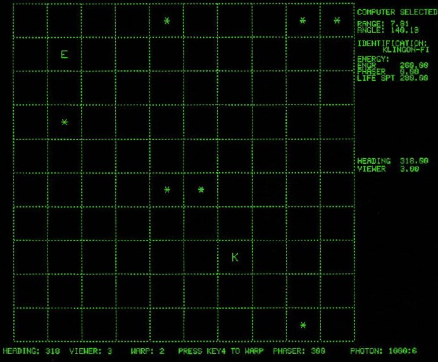Image resolution: width=438 pixels, height=362 pixels.
Task: Click the "ENERGY:" label
Action: pyautogui.click(x=373, y=59)
